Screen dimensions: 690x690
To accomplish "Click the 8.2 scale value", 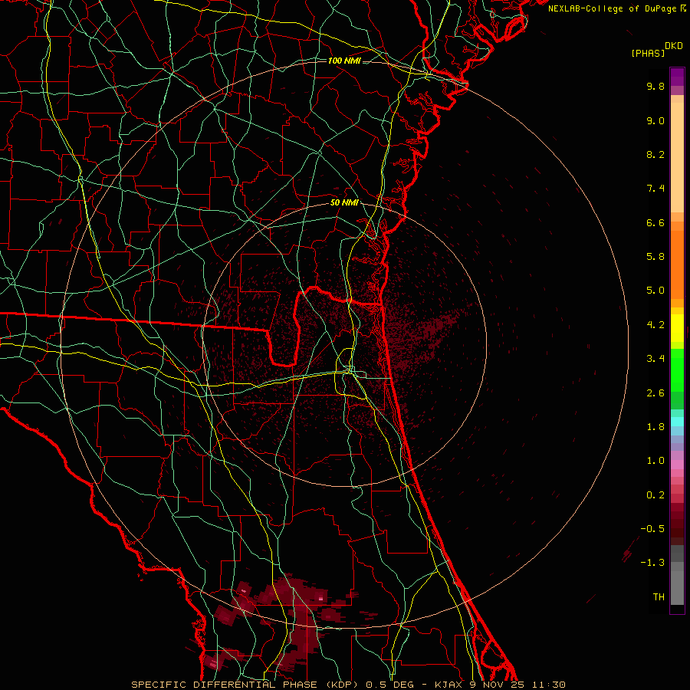I will (655, 154).
